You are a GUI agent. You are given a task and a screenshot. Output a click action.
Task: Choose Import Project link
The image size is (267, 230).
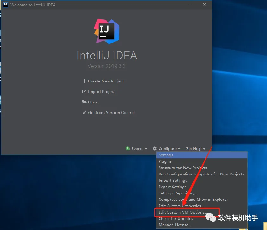[101, 92]
